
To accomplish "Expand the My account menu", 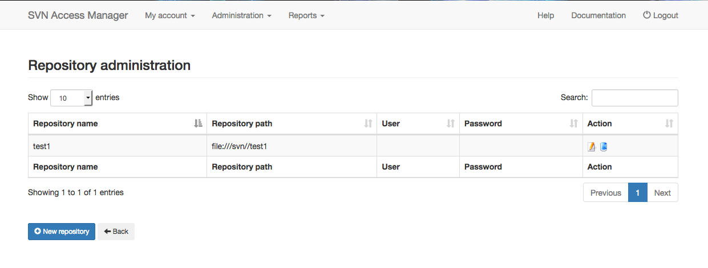I will [170, 15].
